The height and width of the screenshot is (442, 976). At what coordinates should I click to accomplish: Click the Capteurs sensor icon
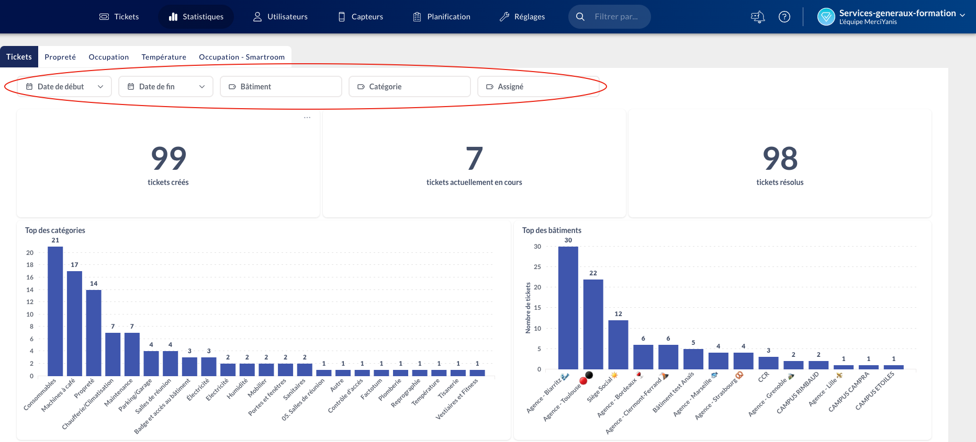coord(342,17)
